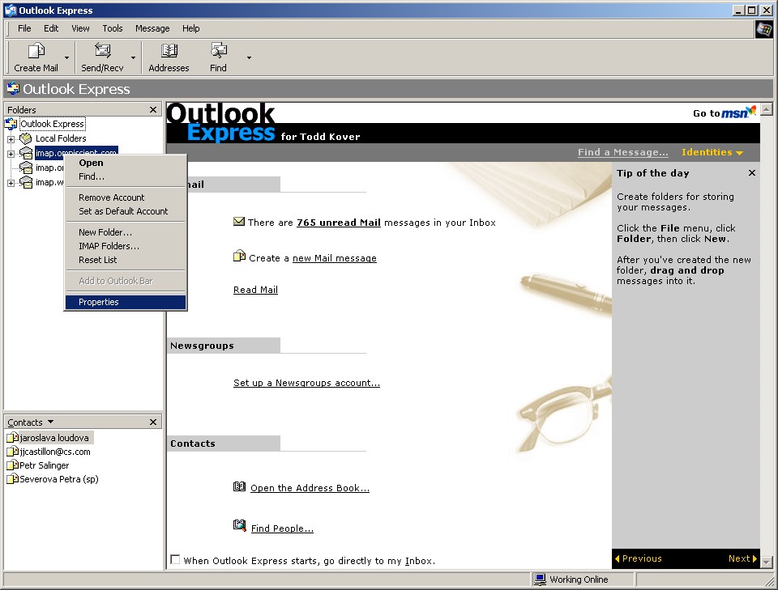This screenshot has width=778, height=590.
Task: Show the Previous tip
Action: [x=638, y=558]
